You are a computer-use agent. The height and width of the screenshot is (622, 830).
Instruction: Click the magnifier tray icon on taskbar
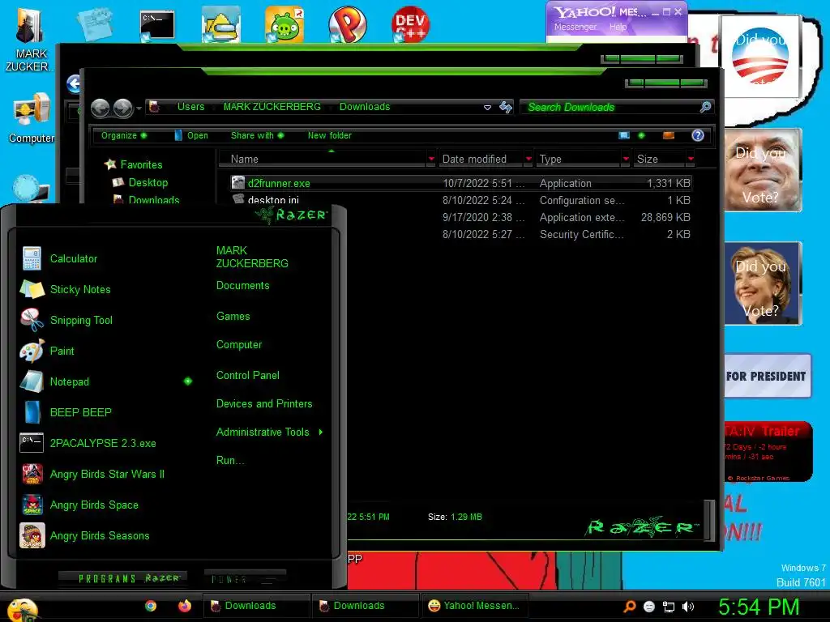click(629, 606)
